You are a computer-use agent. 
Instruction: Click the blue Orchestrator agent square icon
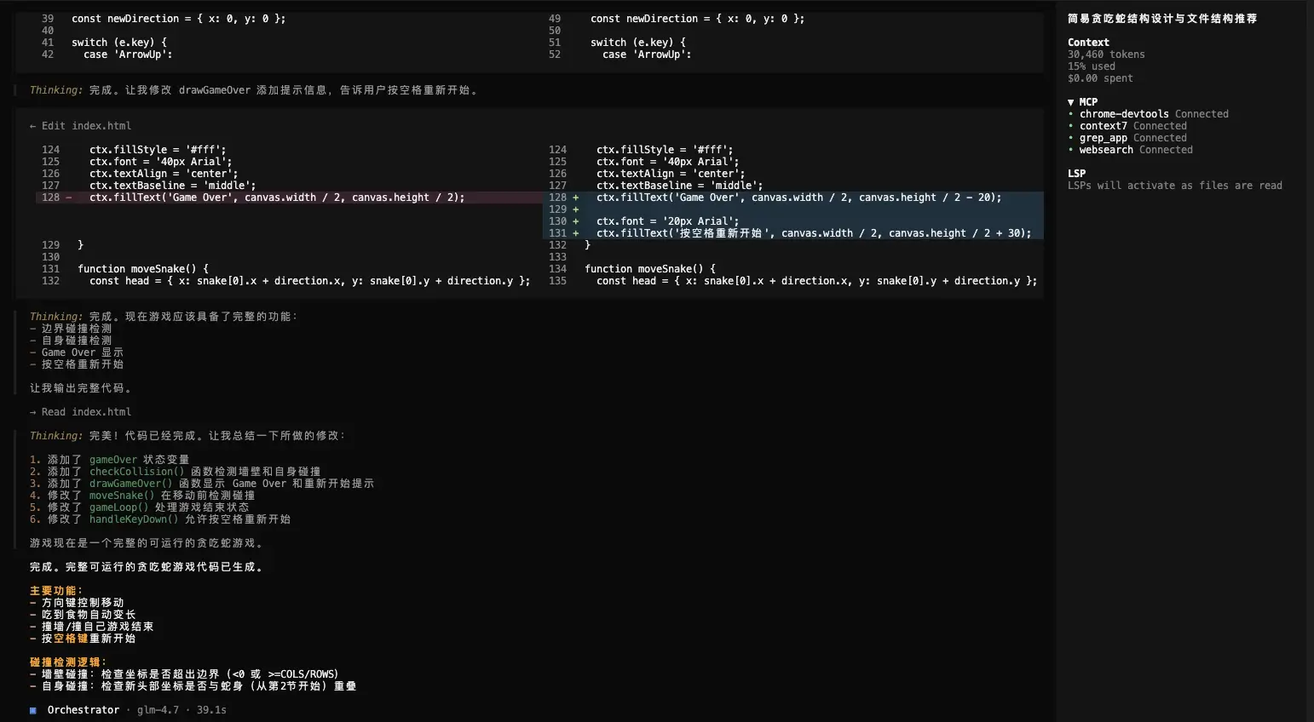[33, 710]
